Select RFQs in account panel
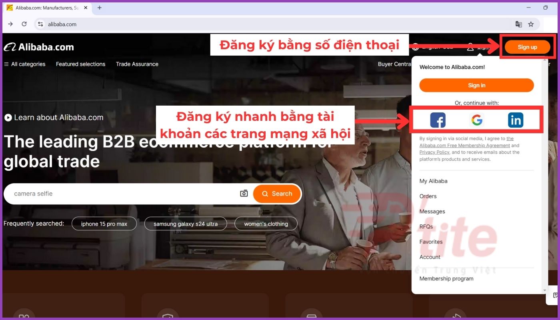Image resolution: width=560 pixels, height=320 pixels. click(x=426, y=227)
